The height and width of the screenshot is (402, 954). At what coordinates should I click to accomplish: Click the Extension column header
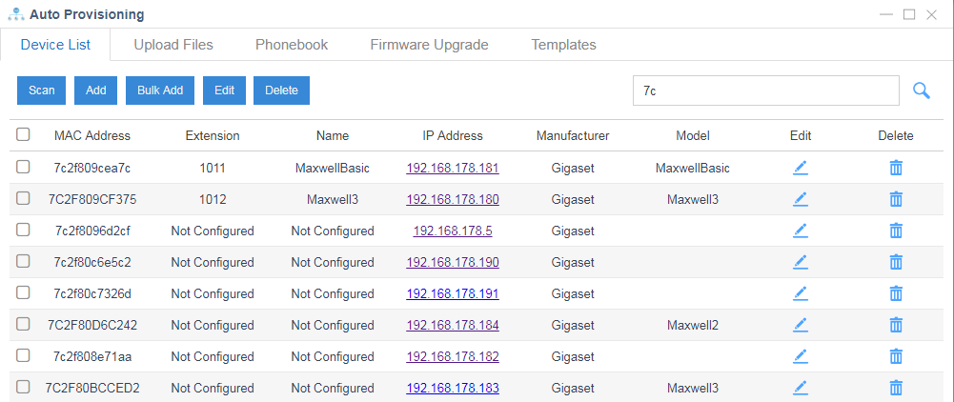point(213,135)
